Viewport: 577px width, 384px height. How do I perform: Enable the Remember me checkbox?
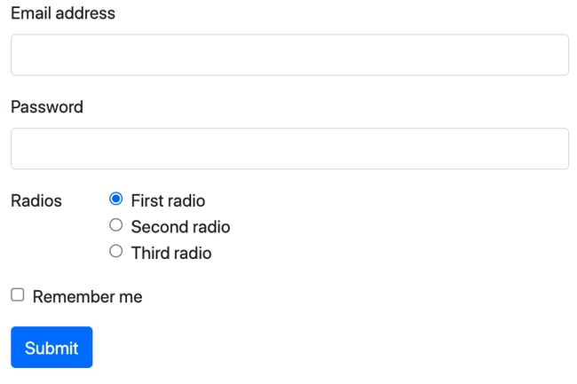point(17,295)
